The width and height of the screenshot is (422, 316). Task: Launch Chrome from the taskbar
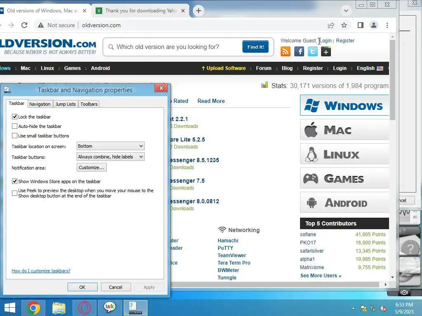pyautogui.click(x=33, y=308)
